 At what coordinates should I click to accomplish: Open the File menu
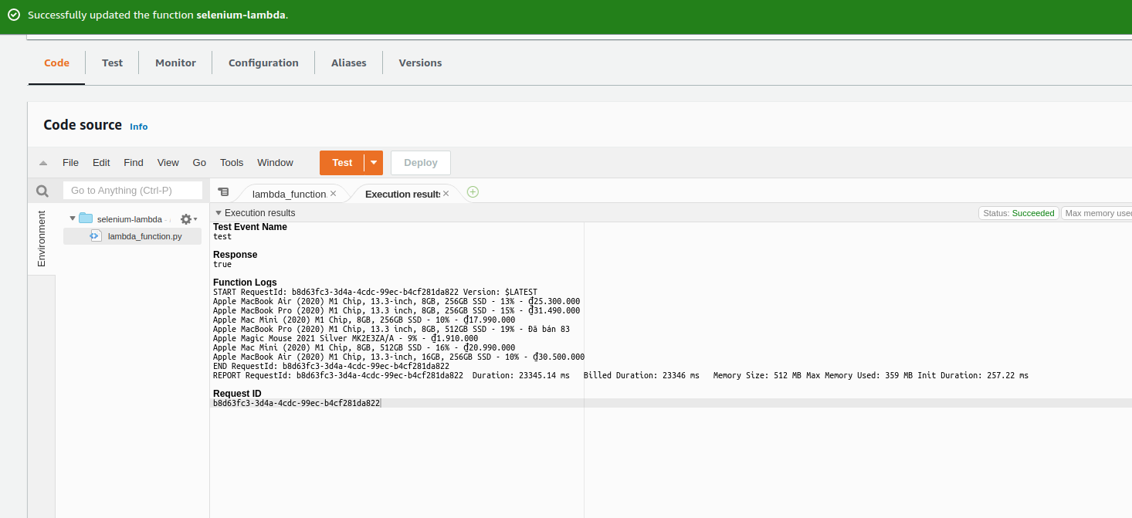(x=70, y=163)
